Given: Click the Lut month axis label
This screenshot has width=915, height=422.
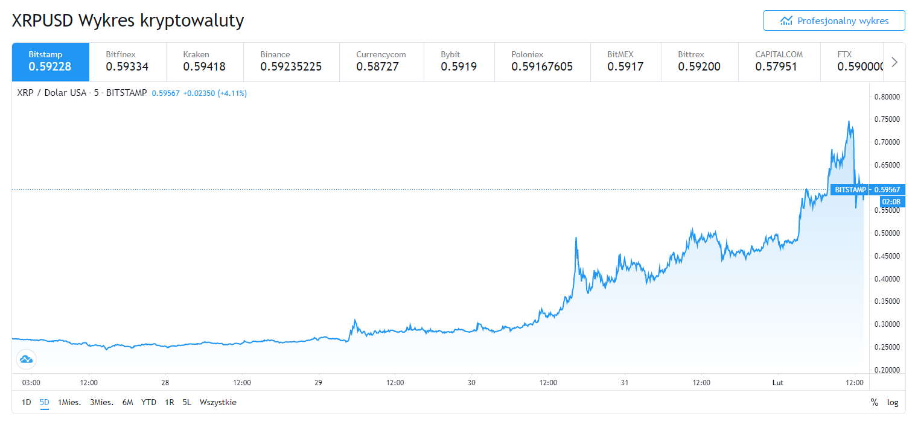Looking at the screenshot, I should click(778, 382).
